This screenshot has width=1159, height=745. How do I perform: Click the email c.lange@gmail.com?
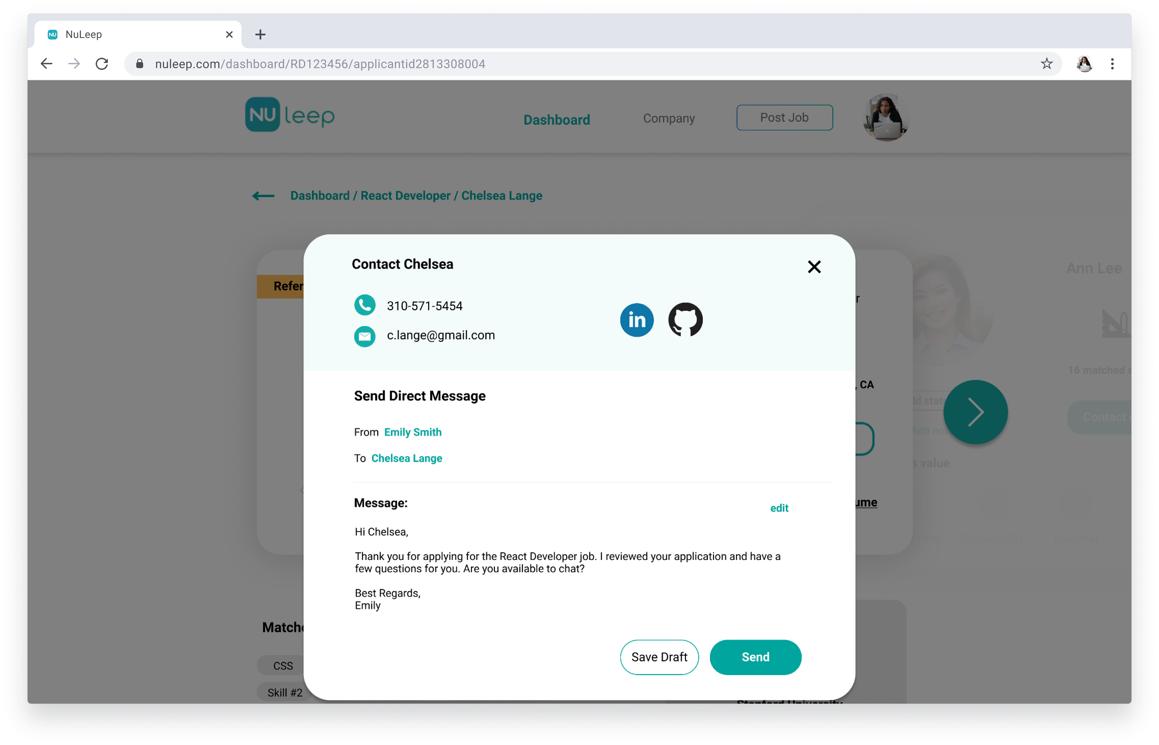[441, 335]
